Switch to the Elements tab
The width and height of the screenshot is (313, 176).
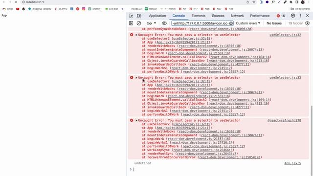click(x=198, y=16)
